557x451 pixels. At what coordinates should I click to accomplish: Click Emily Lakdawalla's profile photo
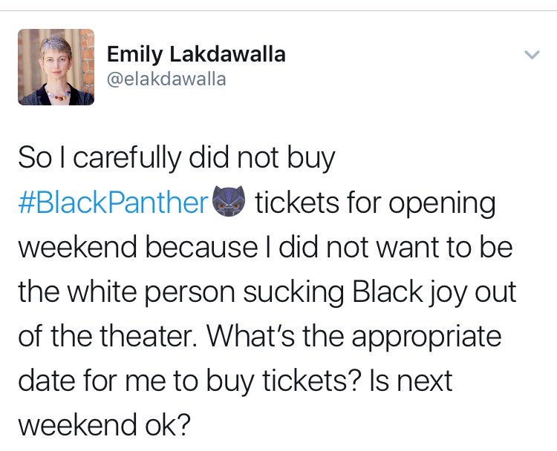(56, 68)
